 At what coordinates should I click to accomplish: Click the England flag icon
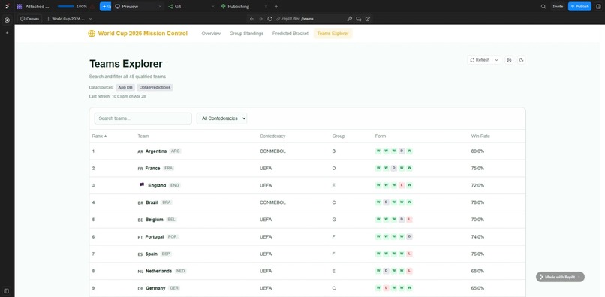pyautogui.click(x=142, y=185)
